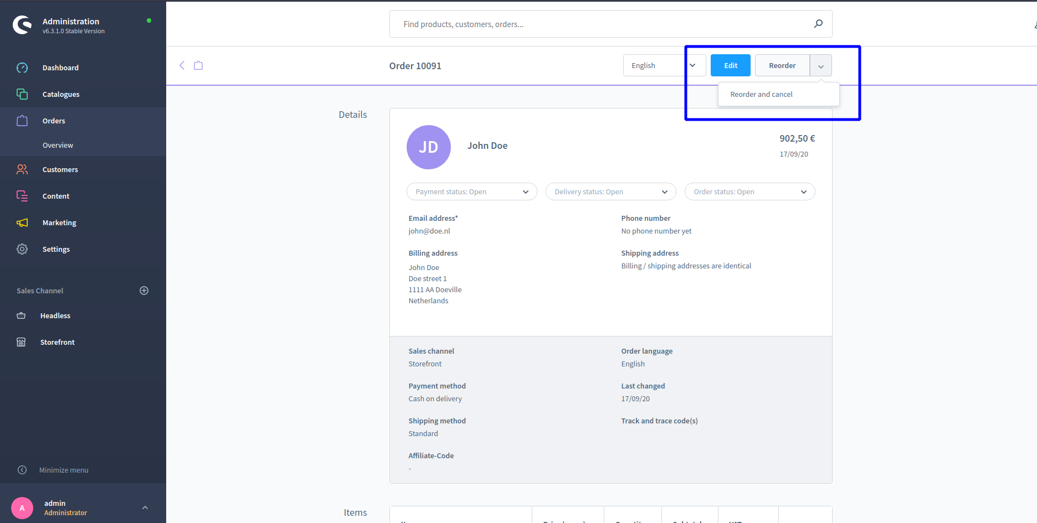Click the Shopware logo icon
Image resolution: width=1037 pixels, height=523 pixels.
point(23,25)
